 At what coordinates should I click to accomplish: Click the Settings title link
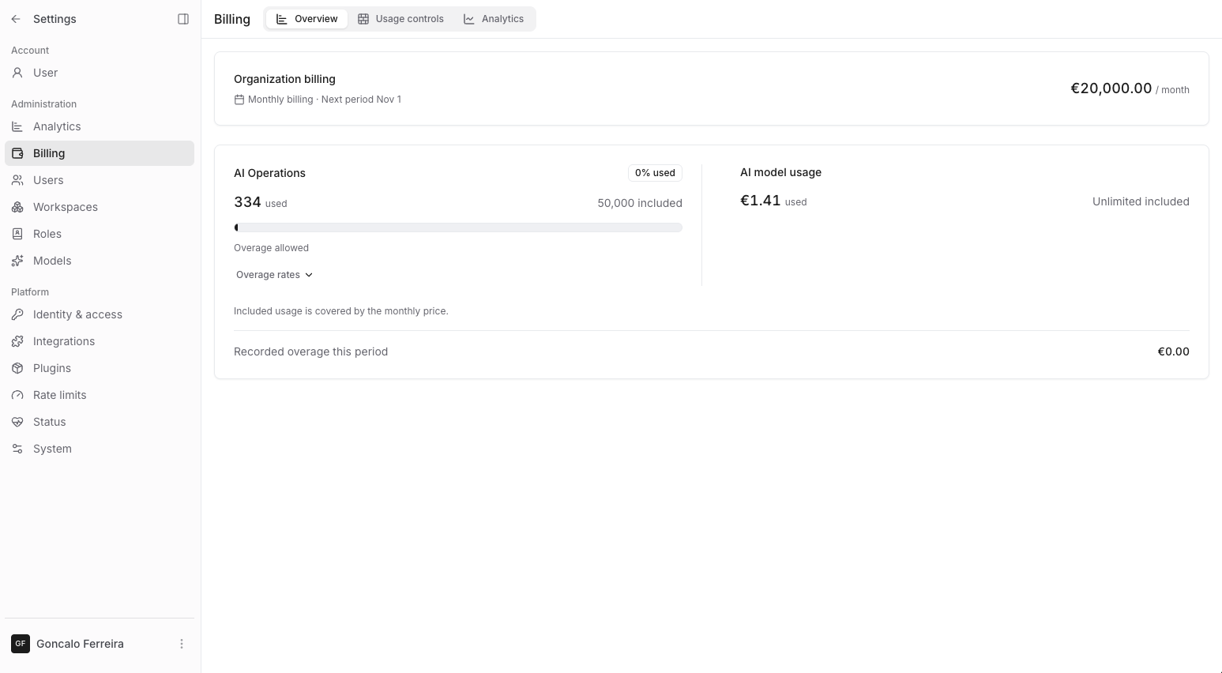coord(55,19)
